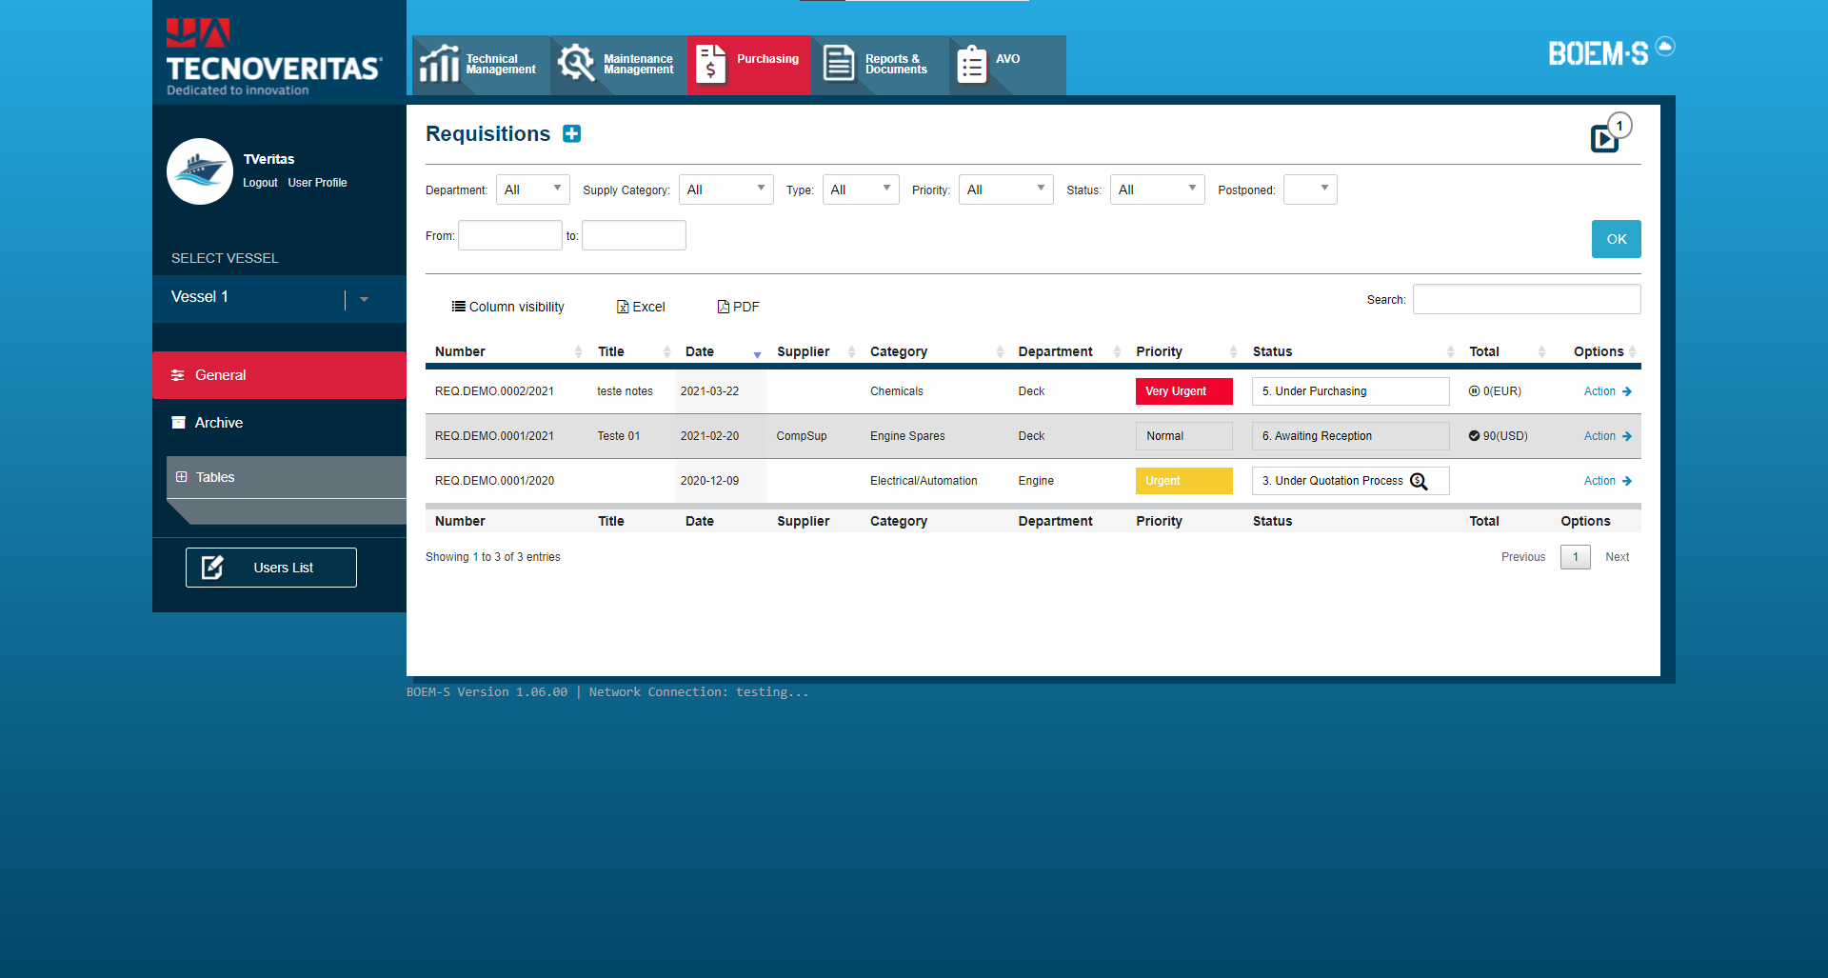The height and width of the screenshot is (978, 1828).
Task: Click inside the Search field
Action: pos(1525,298)
